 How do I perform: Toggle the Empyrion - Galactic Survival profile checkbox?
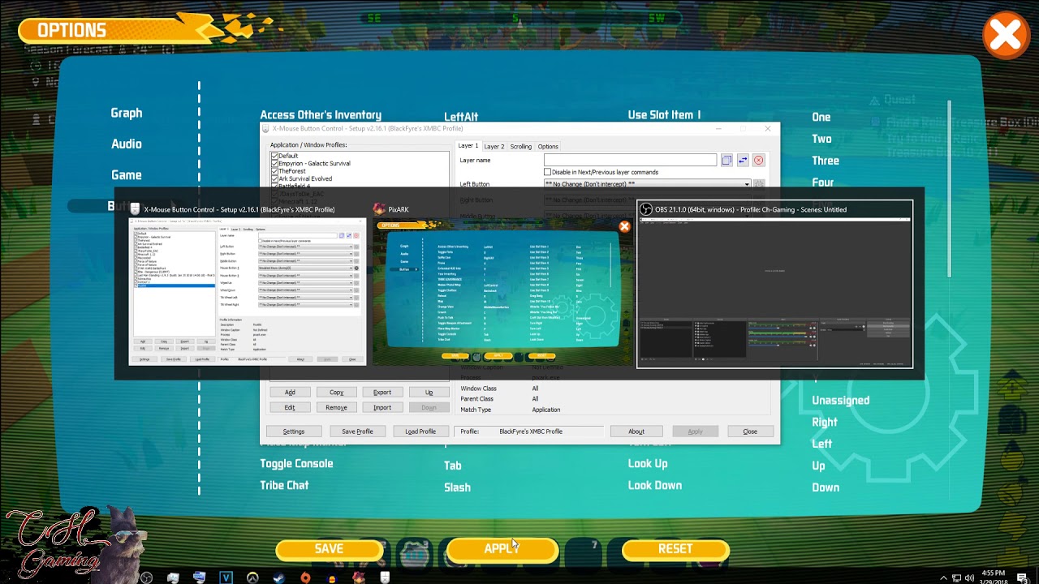click(274, 163)
